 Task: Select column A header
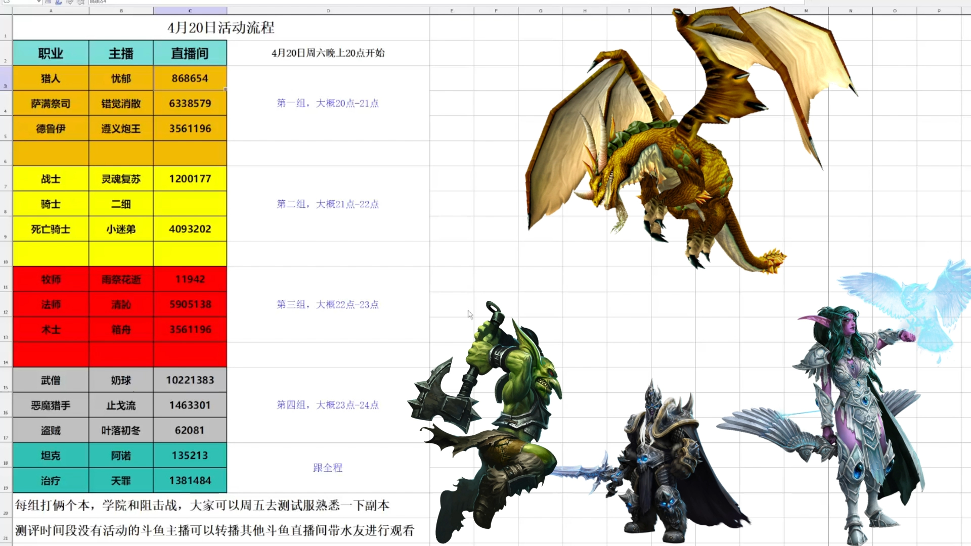(x=51, y=11)
